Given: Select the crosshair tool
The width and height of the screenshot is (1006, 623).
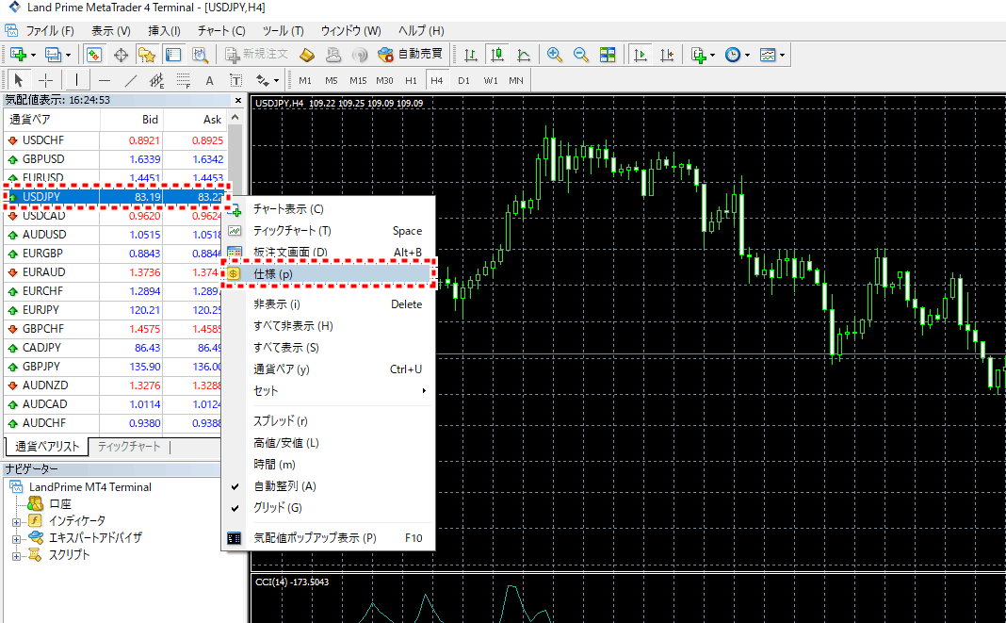Looking at the screenshot, I should tap(45, 80).
